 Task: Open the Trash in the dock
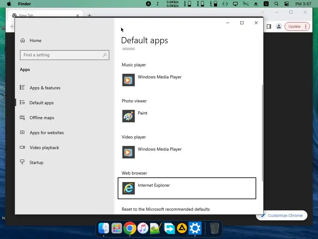214,228
